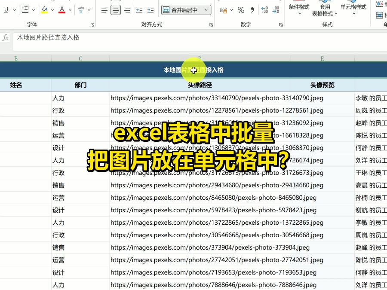
Task: Select 头像预览 header cell
Action: point(322,85)
